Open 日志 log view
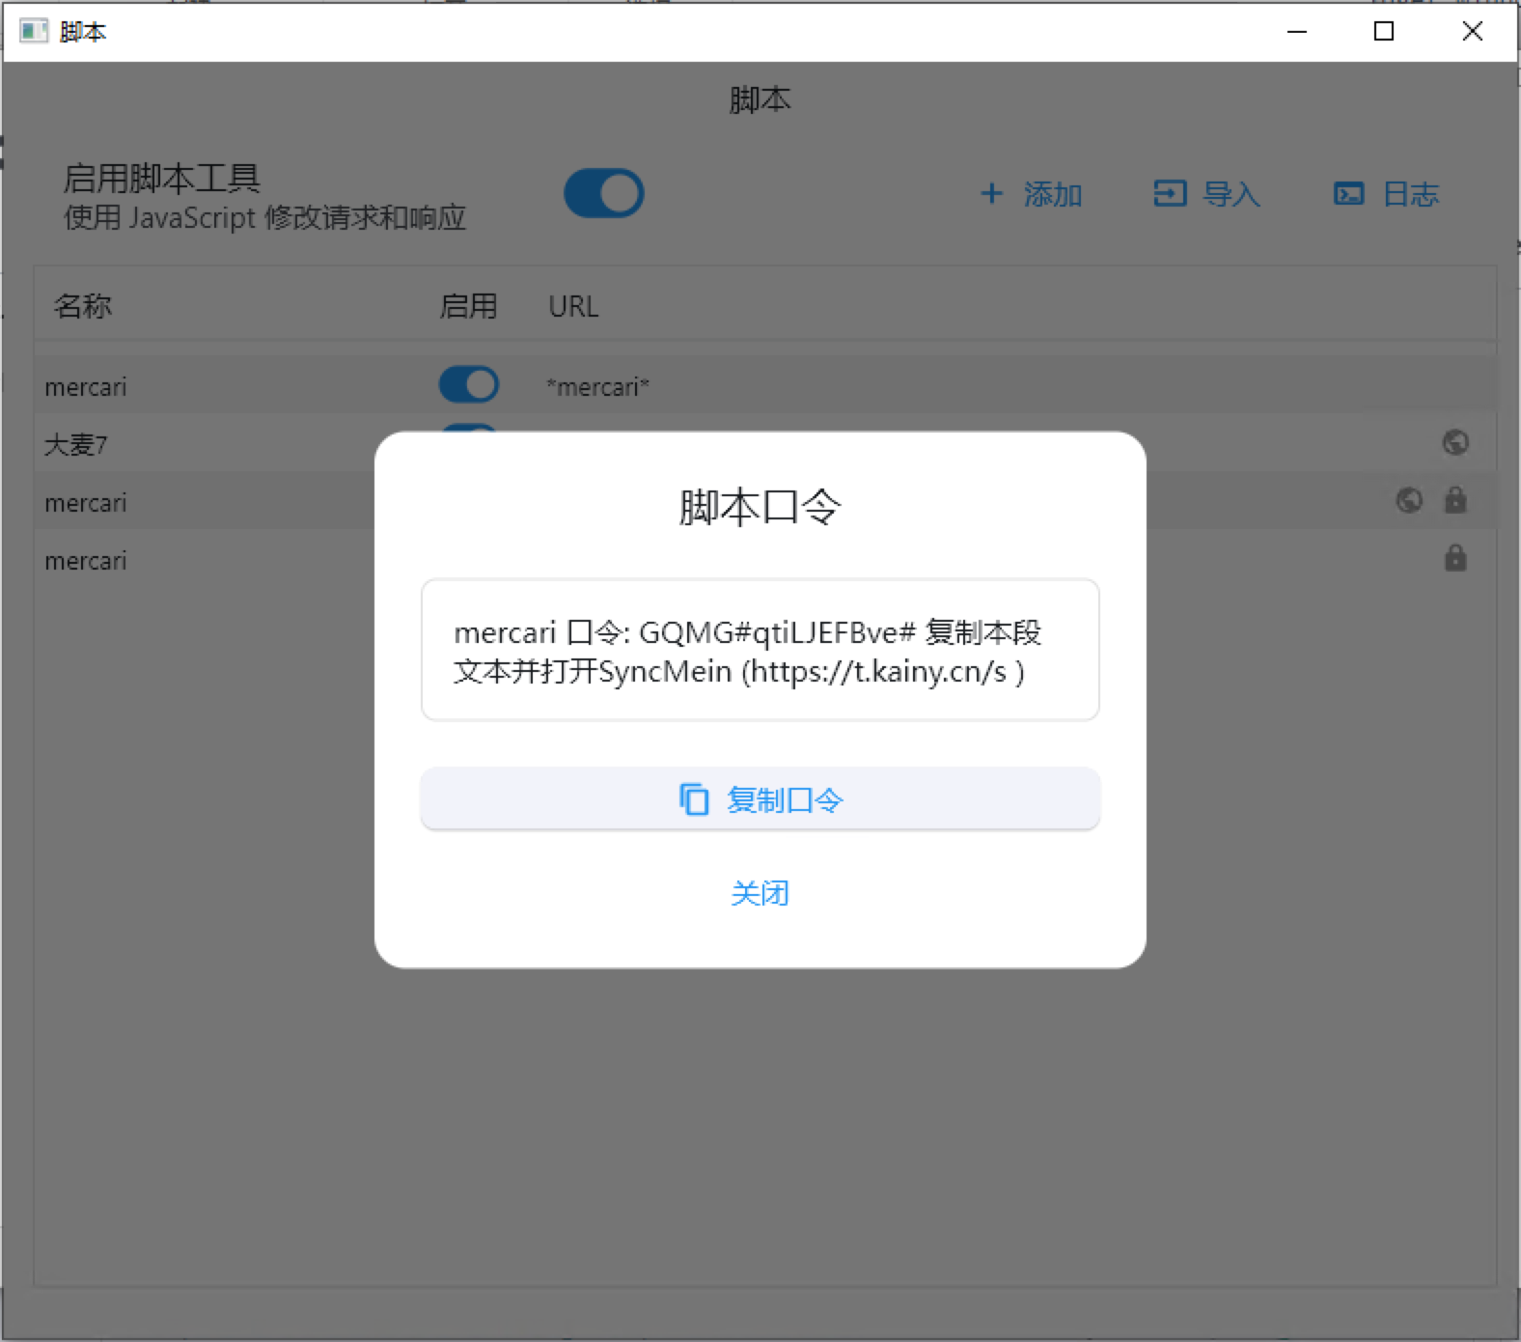Screen dimensions: 1521x1342 point(1411,194)
